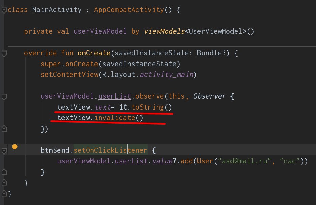
Task: Fold the setOnClickListener block start marker
Action: (4, 151)
